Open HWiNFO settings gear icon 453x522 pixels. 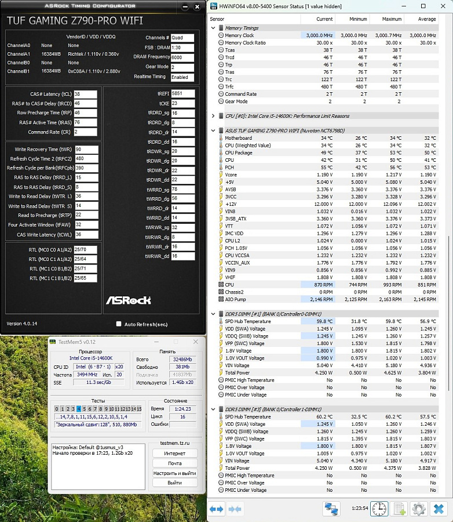coord(419,509)
